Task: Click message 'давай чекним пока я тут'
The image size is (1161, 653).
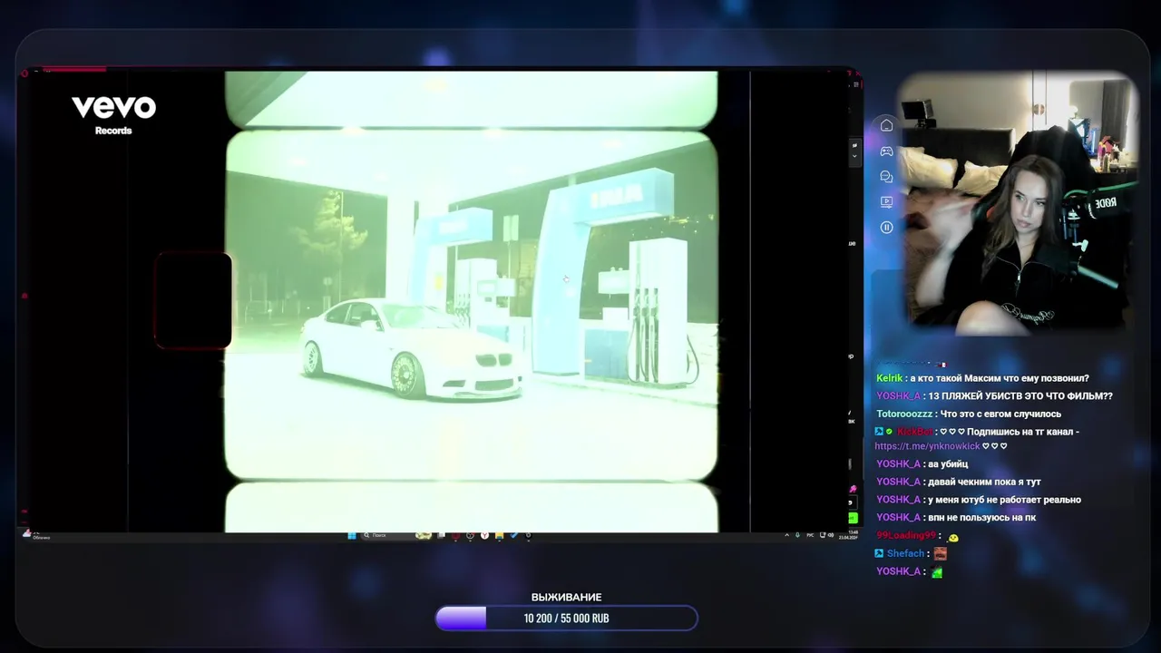Action: click(984, 482)
